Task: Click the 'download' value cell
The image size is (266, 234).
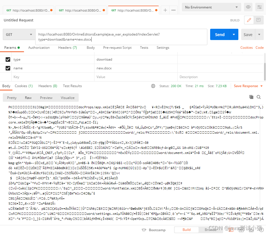Action: coord(136,59)
